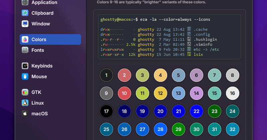The image size is (267, 140).
Task: Pick palette color 9 gray swatch
Action: click(x=106, y=93)
